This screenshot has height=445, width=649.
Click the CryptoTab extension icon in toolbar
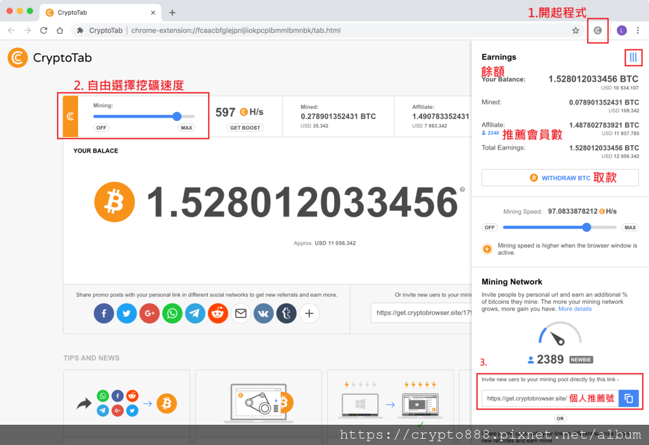click(597, 30)
